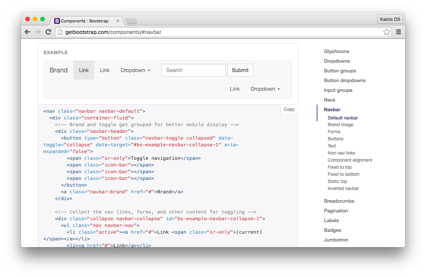Viewport: 426px width, 277px height.
Task: Go to Inverted navbar subsection
Action: (x=343, y=189)
